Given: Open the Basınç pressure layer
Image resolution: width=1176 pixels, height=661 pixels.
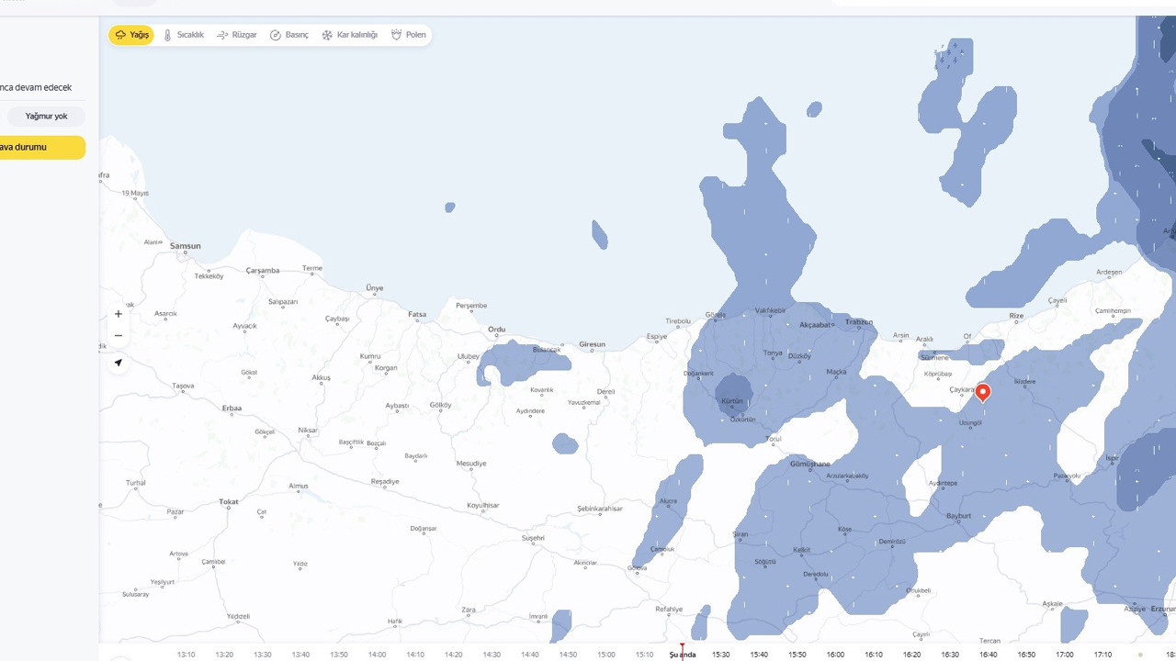Looking at the screenshot, I should click(x=288, y=35).
